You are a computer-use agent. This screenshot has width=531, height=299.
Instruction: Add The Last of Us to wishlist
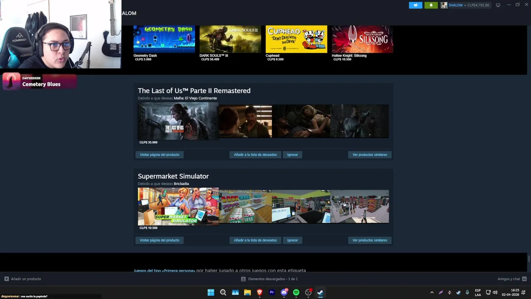click(x=255, y=154)
